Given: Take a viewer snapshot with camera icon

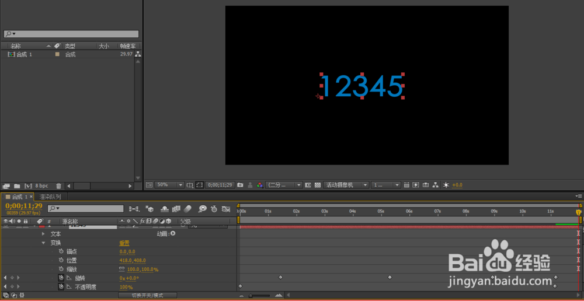Looking at the screenshot, I should click(240, 185).
